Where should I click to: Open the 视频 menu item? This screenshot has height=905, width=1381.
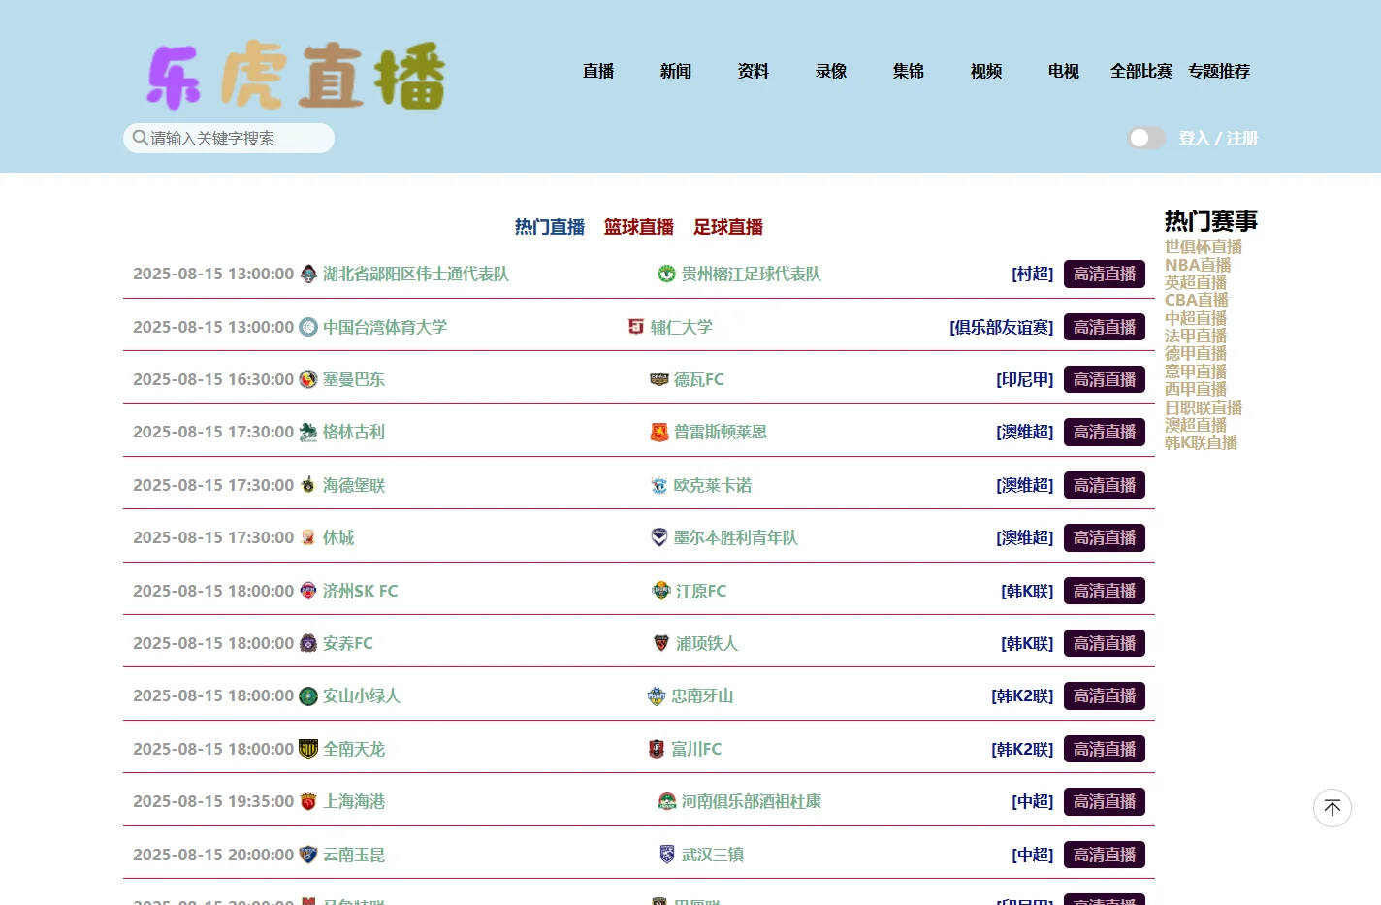point(986,71)
